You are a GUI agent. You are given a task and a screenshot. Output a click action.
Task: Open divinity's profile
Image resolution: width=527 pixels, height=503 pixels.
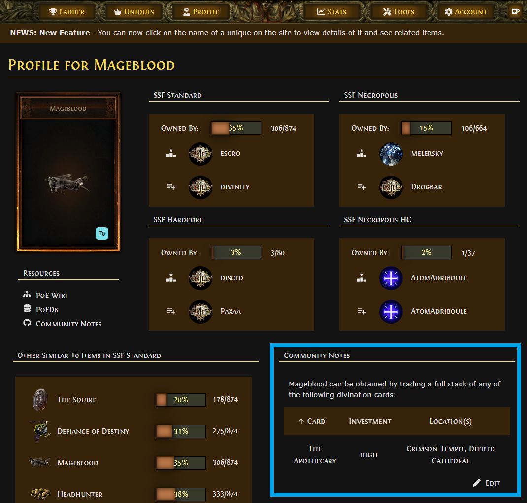(x=235, y=187)
